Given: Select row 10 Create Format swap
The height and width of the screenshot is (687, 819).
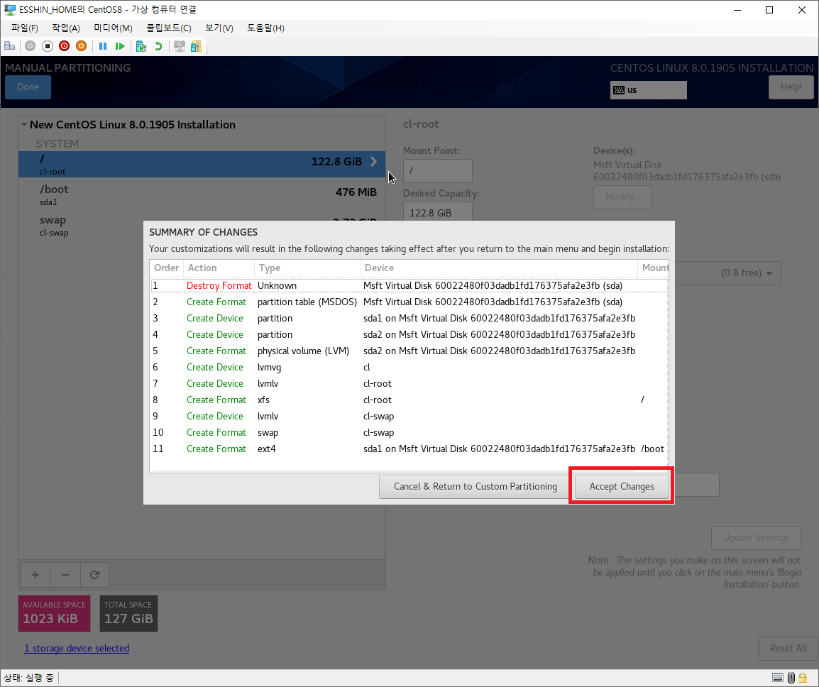Looking at the screenshot, I should pyautogui.click(x=409, y=433).
